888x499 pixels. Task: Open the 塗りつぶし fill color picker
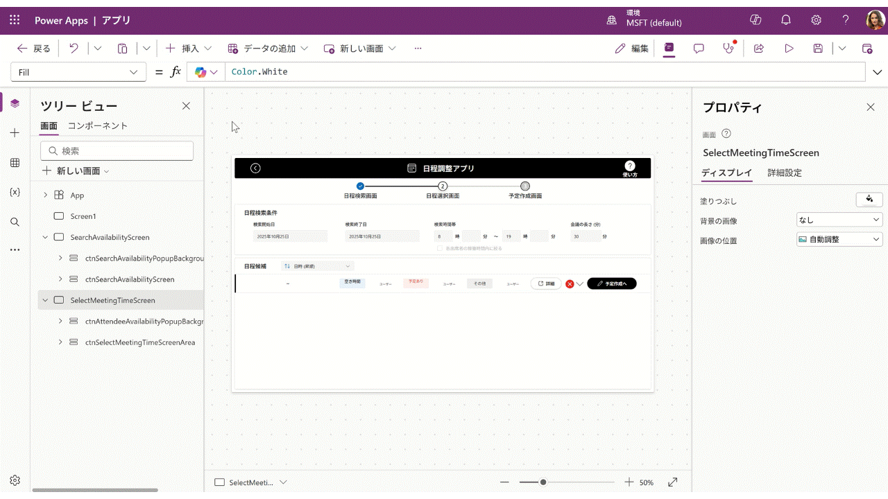point(869,200)
